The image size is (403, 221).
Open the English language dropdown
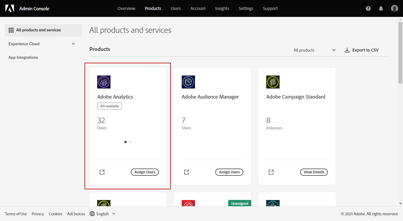pyautogui.click(x=103, y=214)
